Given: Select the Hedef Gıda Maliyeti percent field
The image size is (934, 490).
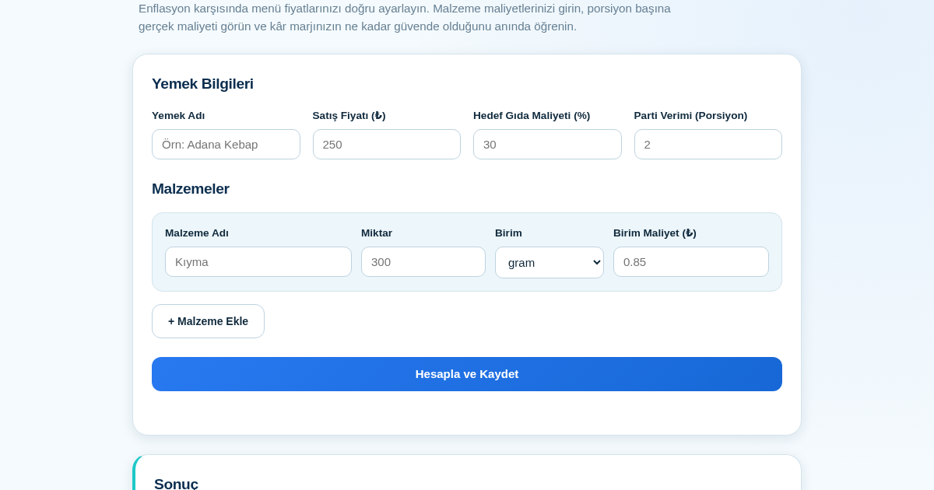Looking at the screenshot, I should [547, 144].
